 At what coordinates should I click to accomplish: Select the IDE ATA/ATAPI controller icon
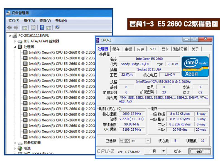[20, 41]
